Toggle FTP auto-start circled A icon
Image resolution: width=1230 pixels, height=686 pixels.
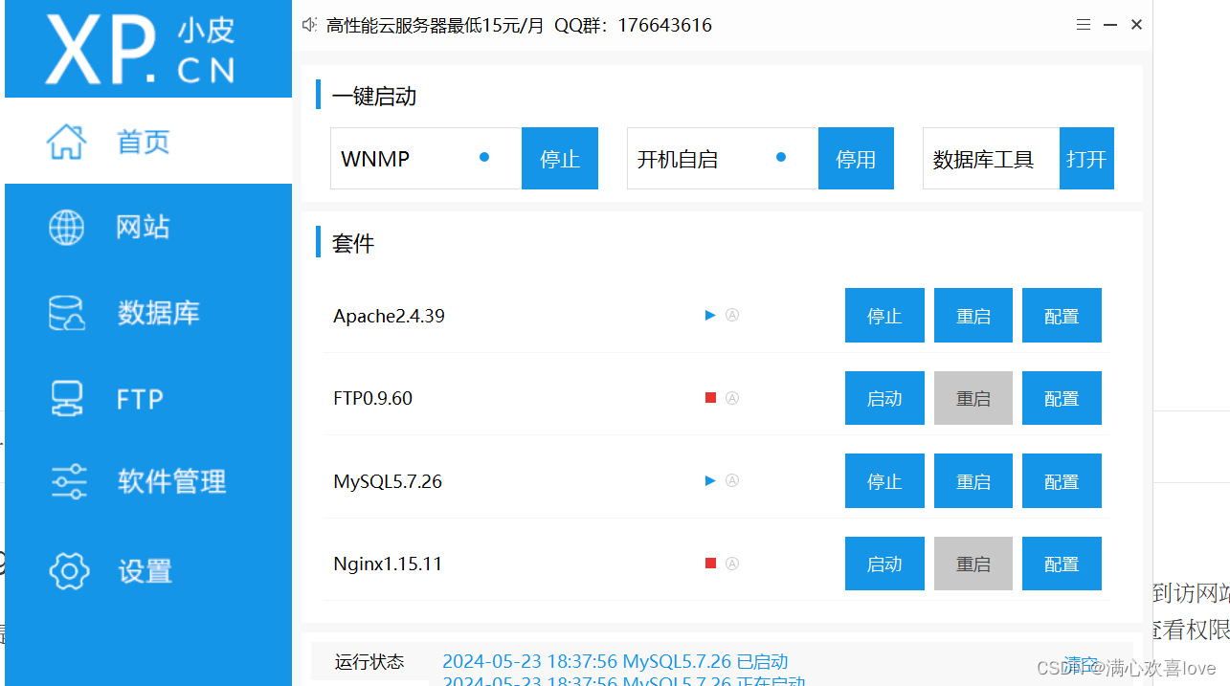coord(732,398)
